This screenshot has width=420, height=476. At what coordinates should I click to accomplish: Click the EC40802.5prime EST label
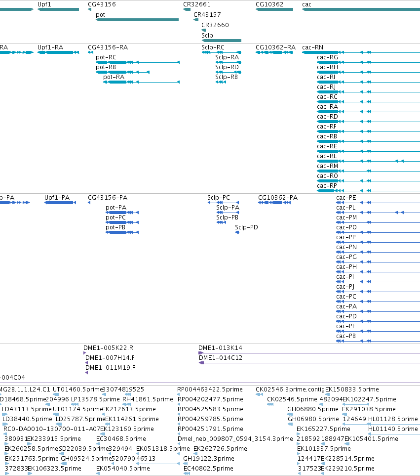pyautogui.click(x=208, y=469)
